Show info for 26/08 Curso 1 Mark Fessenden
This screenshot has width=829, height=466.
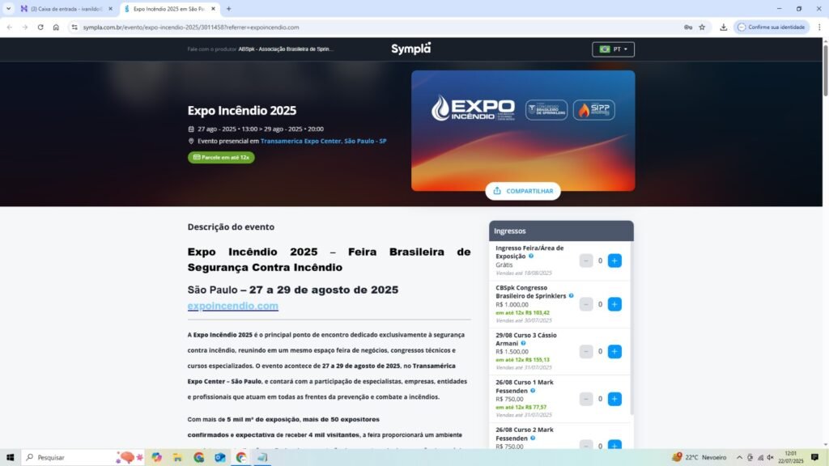(x=533, y=391)
